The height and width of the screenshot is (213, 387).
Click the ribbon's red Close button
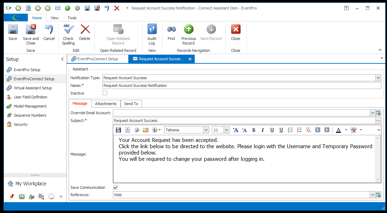click(236, 33)
